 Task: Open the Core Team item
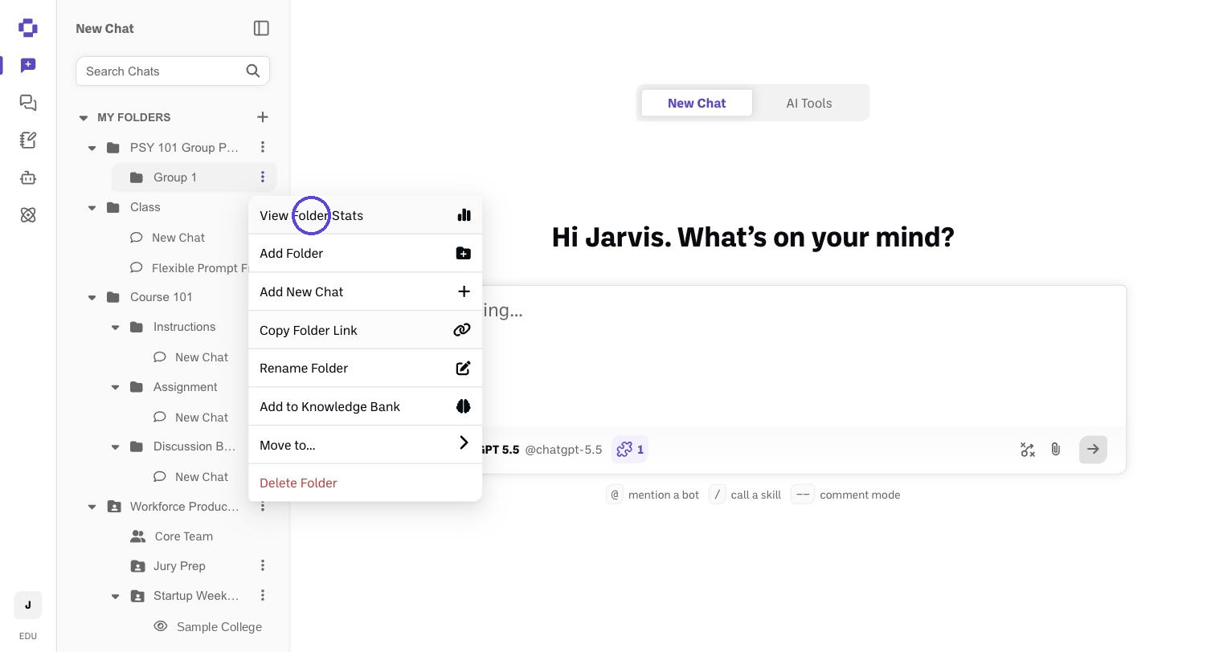pyautogui.click(x=184, y=536)
